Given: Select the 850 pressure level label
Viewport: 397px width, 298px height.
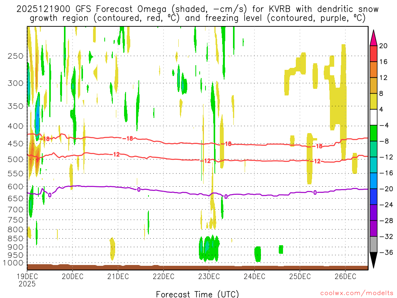Looking at the screenshot, I should [x=16, y=239].
